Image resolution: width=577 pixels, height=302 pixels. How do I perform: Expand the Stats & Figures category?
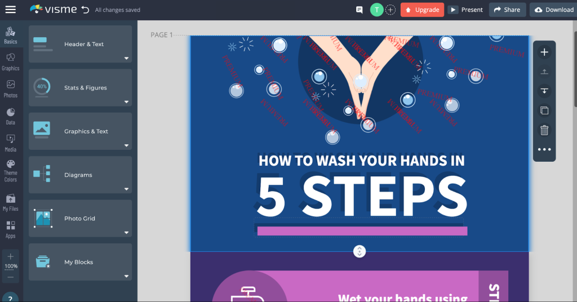click(x=80, y=88)
